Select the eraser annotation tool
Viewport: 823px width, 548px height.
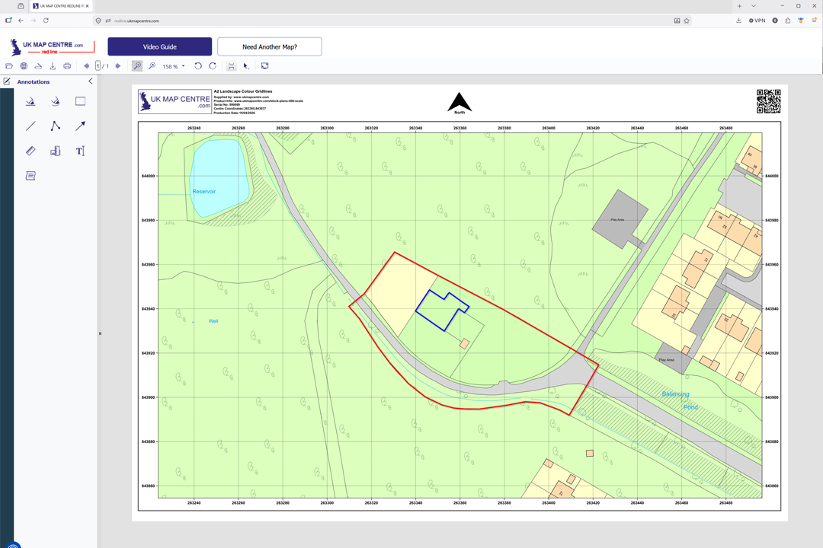point(30,151)
